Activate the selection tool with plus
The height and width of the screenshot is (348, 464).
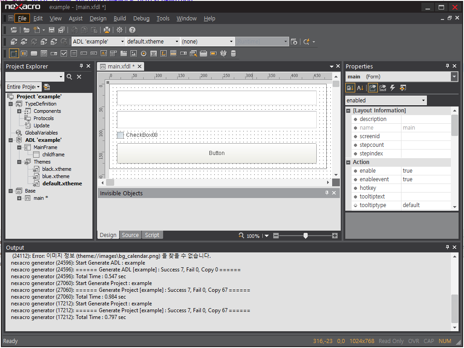(x=14, y=53)
